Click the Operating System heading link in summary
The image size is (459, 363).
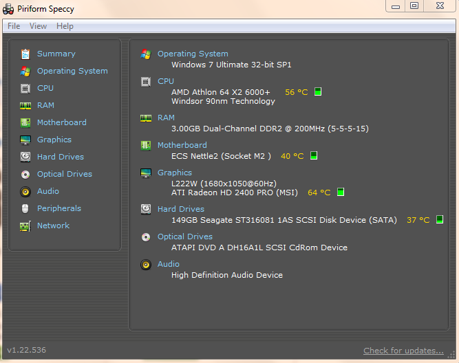pos(193,54)
